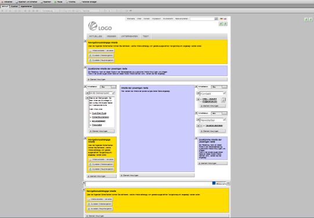This screenshot has width=314, height=218.
Task: Open the Quick-Start-Guide link
Action: [x=99, y=113]
